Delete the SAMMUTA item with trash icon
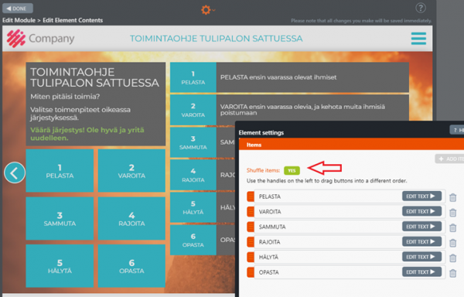The width and height of the screenshot is (464, 297). tap(452, 227)
